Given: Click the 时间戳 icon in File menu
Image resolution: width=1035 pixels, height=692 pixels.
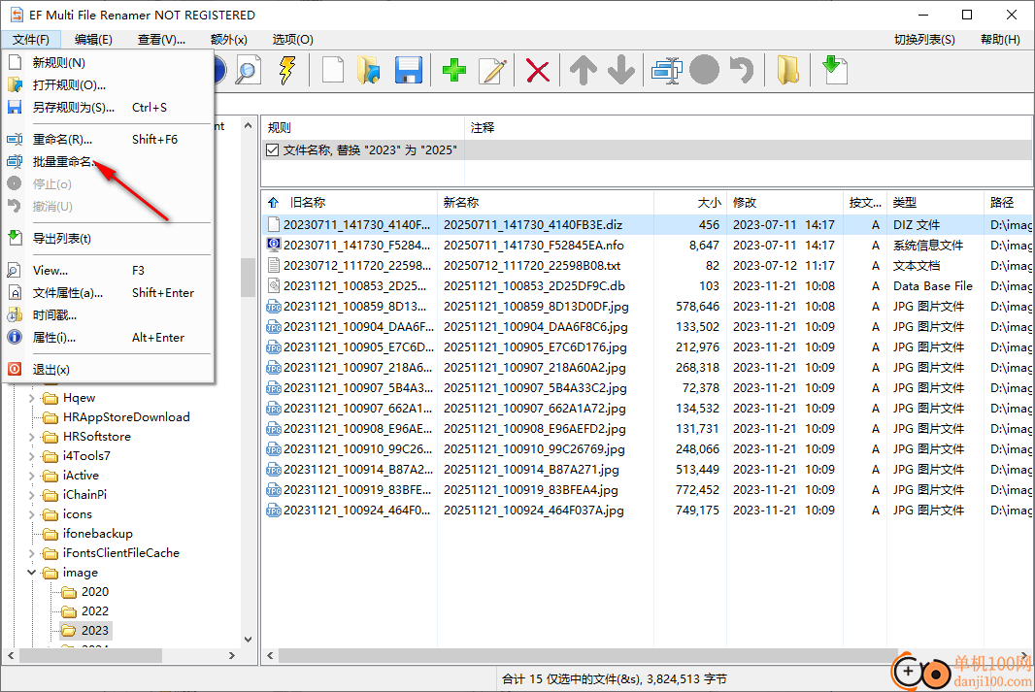Looking at the screenshot, I should tap(15, 314).
